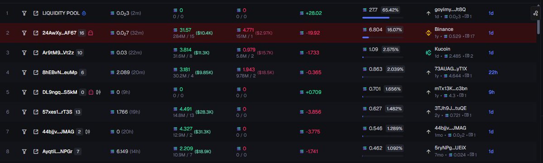
Task: Open 57xes1...rT3S external link icon
Action: 35,112
